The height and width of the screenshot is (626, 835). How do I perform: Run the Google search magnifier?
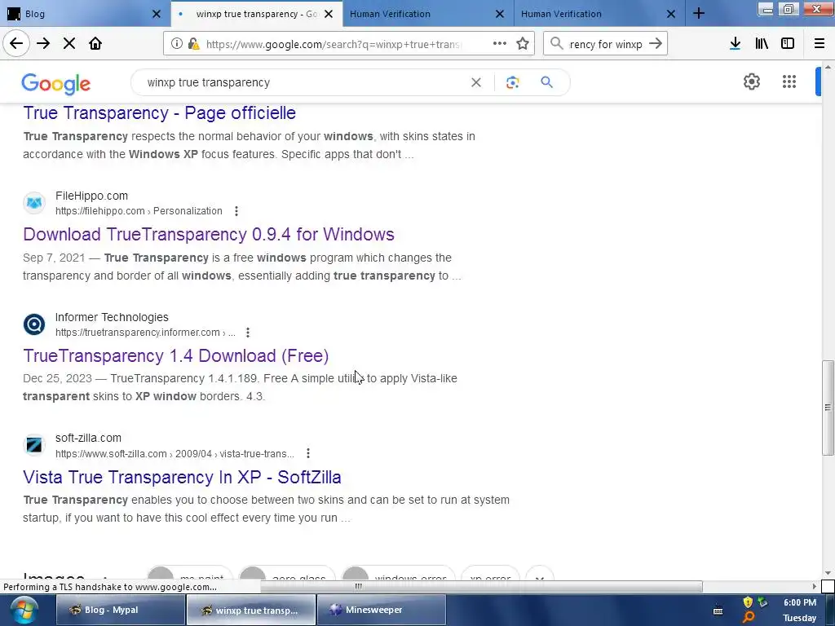point(547,82)
